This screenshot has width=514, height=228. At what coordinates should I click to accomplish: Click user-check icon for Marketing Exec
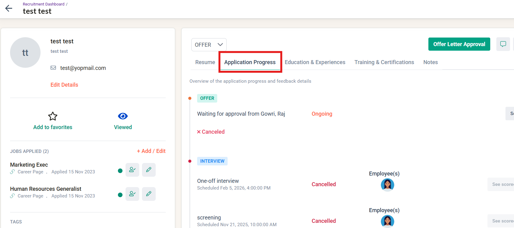coord(132,170)
